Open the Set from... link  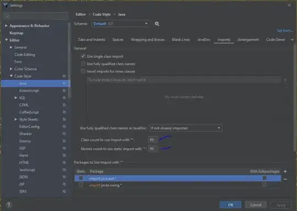285,31
